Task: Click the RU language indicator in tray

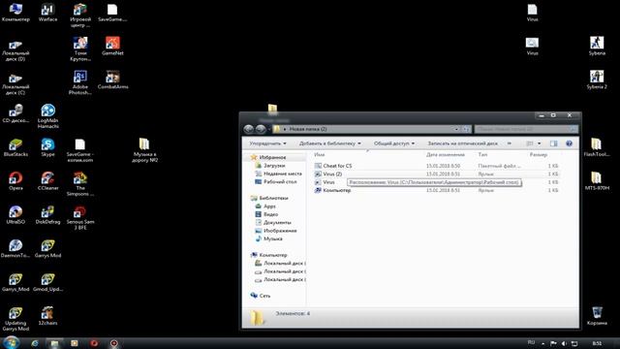Action: tap(531, 342)
